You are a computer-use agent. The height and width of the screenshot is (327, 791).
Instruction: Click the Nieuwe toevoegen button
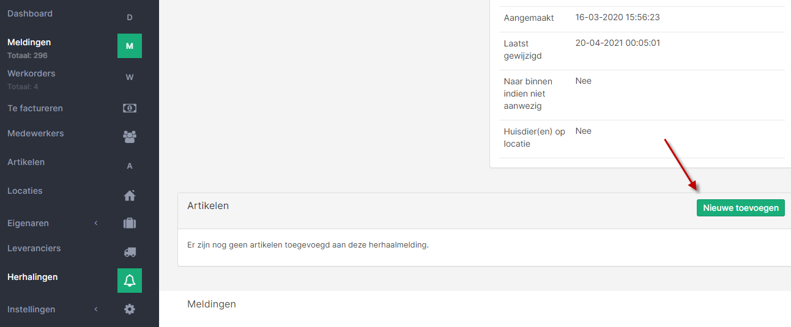pyautogui.click(x=741, y=208)
